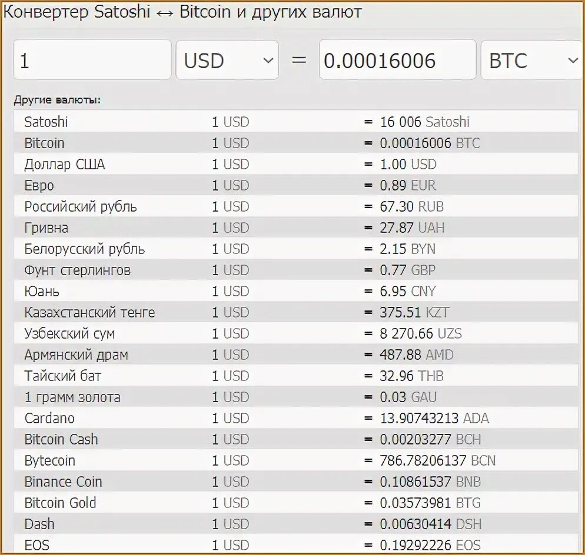Click the Фунт стерлингов row
Viewport: 585px width, 555px height.
pos(296,270)
